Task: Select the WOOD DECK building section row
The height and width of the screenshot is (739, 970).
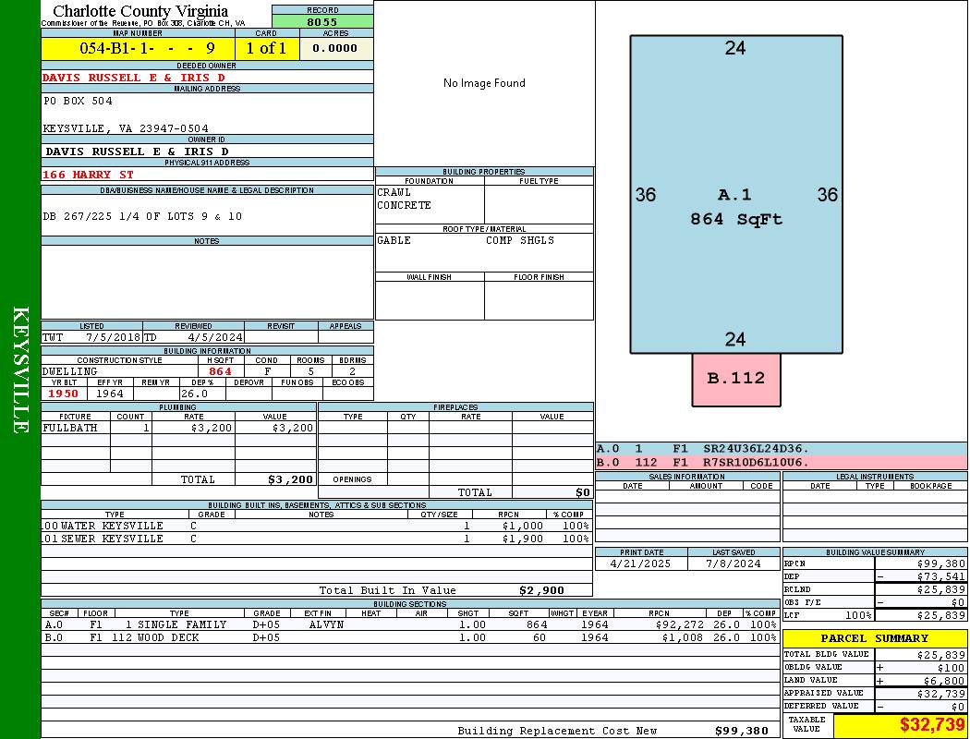Action: point(409,637)
